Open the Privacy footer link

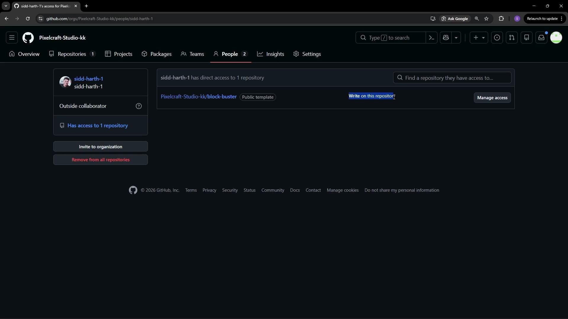point(209,190)
